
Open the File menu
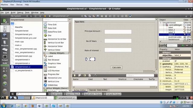2,13
